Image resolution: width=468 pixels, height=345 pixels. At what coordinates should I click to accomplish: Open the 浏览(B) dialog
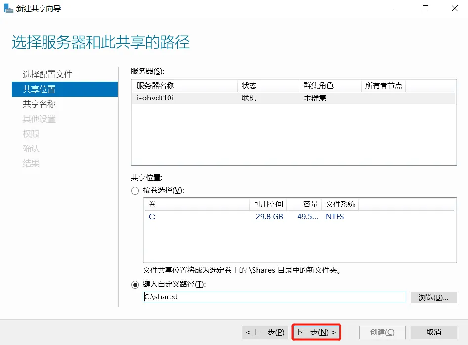tap(433, 296)
